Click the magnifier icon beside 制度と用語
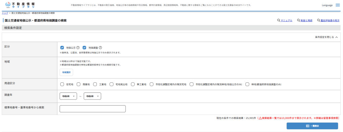The image size is (343, 132). [x=298, y=20]
